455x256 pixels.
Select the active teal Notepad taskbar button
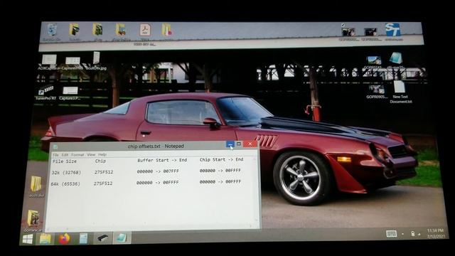(122, 238)
